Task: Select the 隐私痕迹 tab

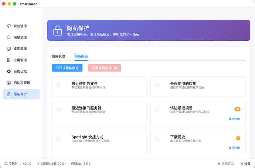Action: click(x=81, y=56)
